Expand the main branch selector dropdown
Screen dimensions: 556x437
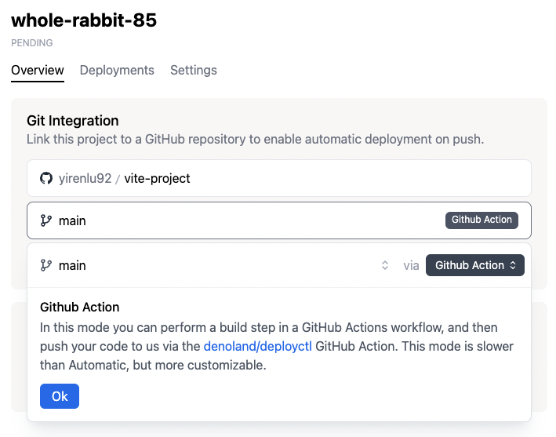tap(212, 265)
